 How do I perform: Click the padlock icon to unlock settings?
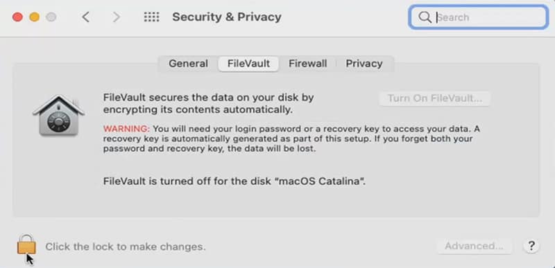coord(26,244)
